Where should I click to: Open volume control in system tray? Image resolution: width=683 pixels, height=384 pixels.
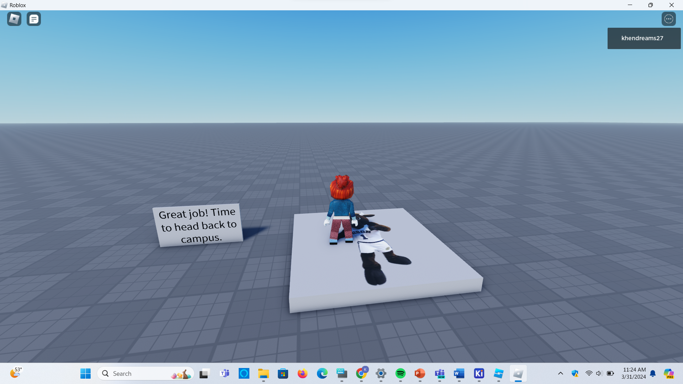599,373
